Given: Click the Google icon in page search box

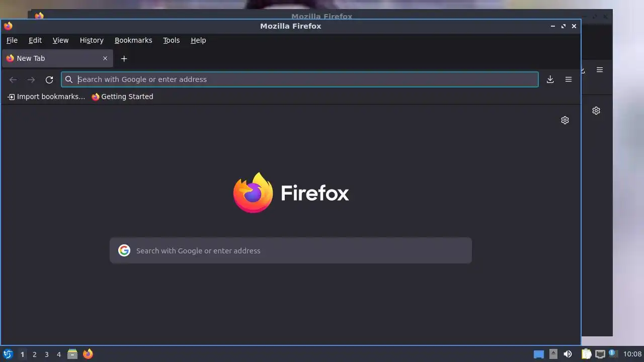Looking at the screenshot, I should 124,250.
